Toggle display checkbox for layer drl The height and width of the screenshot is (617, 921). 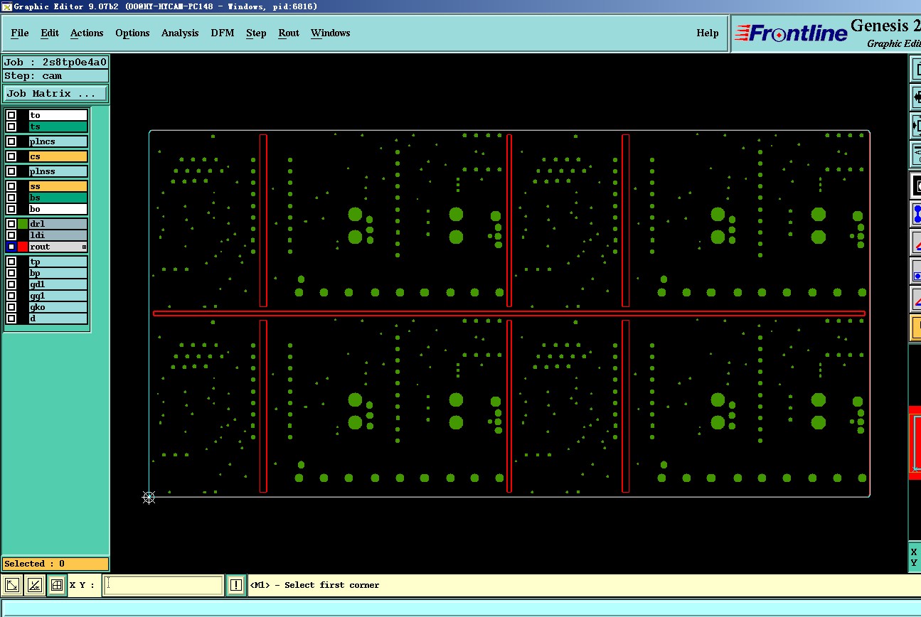(x=11, y=224)
